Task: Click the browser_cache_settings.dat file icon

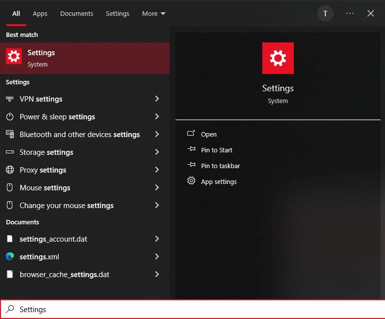Action: click(x=10, y=274)
